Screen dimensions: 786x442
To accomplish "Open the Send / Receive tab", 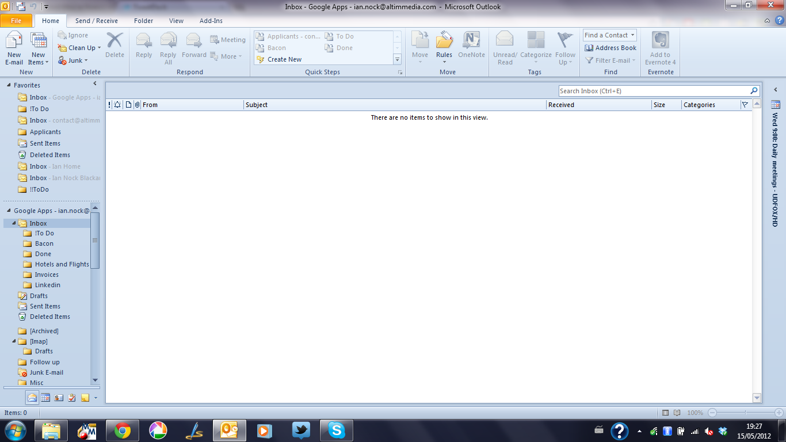I will point(96,21).
